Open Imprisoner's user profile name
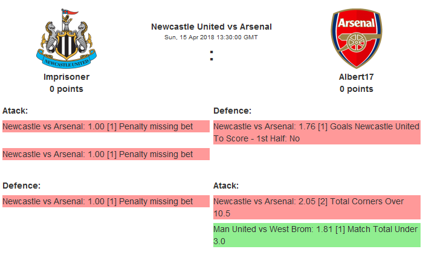 tap(66, 77)
